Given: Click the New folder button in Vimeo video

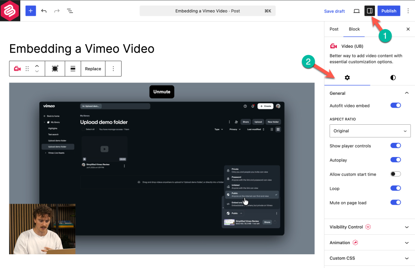Looking at the screenshot, I should [x=273, y=122].
